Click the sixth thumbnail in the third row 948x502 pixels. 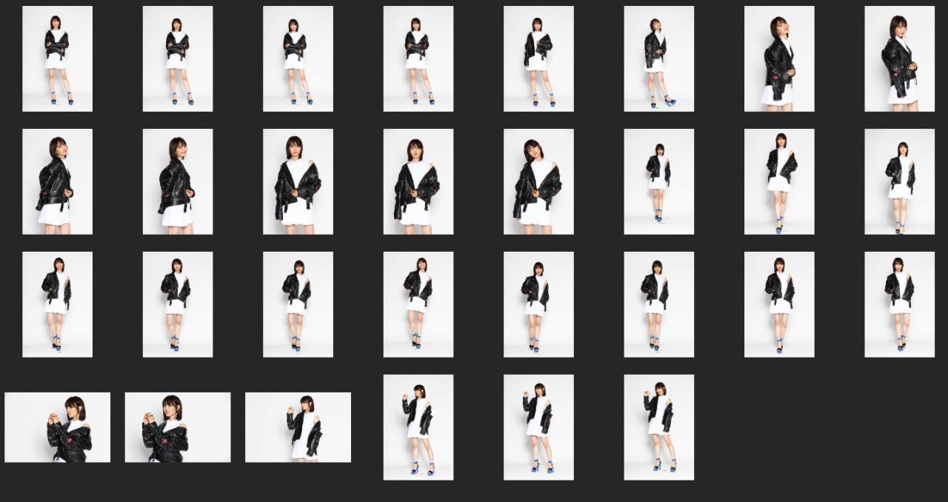[658, 304]
